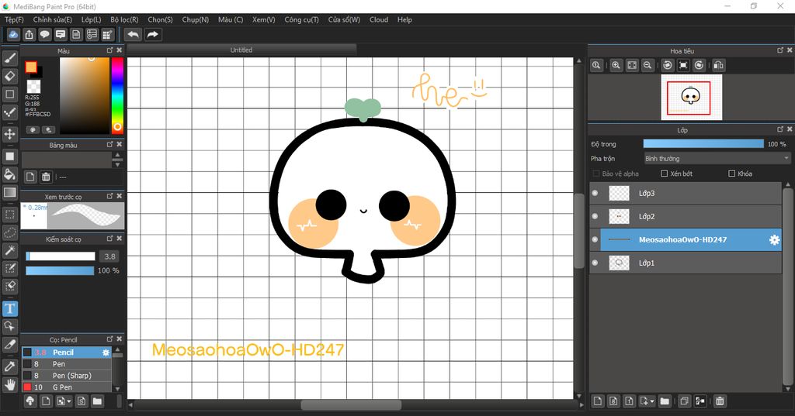The height and width of the screenshot is (416, 795).
Task: Hide the Lớp3 layer
Action: pyautogui.click(x=595, y=193)
